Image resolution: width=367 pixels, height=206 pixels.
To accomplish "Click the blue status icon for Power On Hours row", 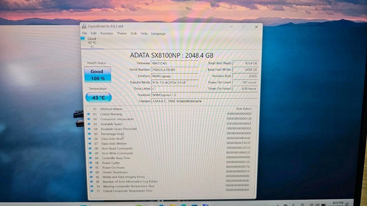I will tap(91, 167).
